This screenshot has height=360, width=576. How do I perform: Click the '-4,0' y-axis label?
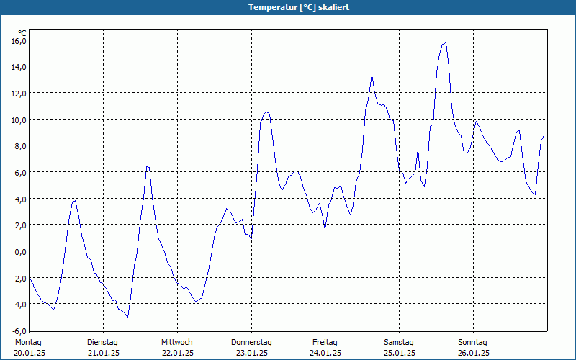[x=19, y=305]
